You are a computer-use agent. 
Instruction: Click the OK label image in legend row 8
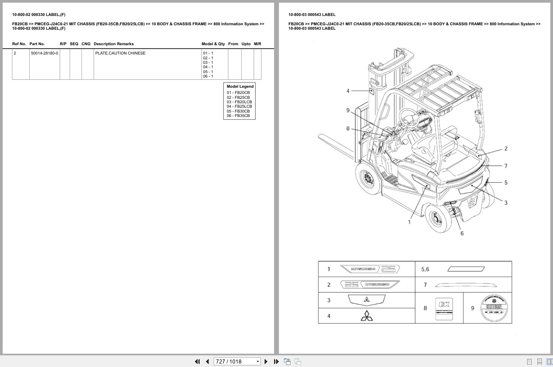coord(444,308)
